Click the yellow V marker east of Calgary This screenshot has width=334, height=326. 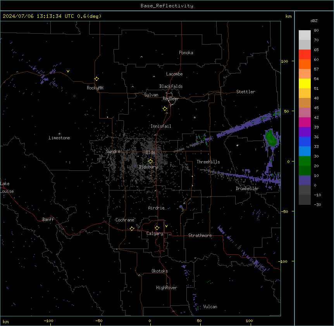click(166, 226)
